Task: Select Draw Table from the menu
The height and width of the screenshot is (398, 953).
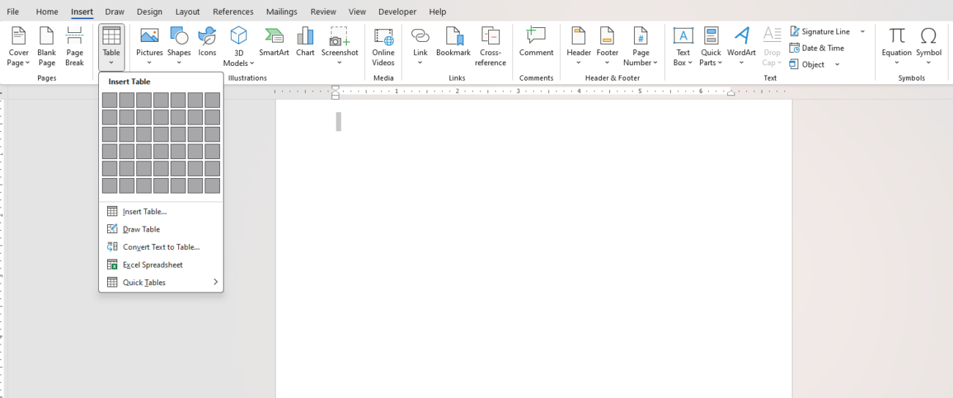Action: [x=161, y=229]
